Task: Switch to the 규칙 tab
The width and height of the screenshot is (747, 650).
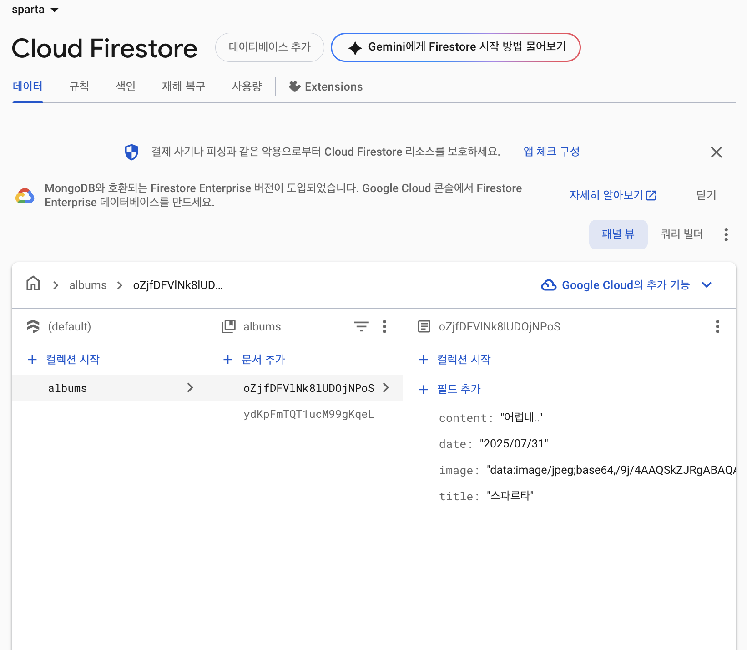Action: [x=79, y=86]
